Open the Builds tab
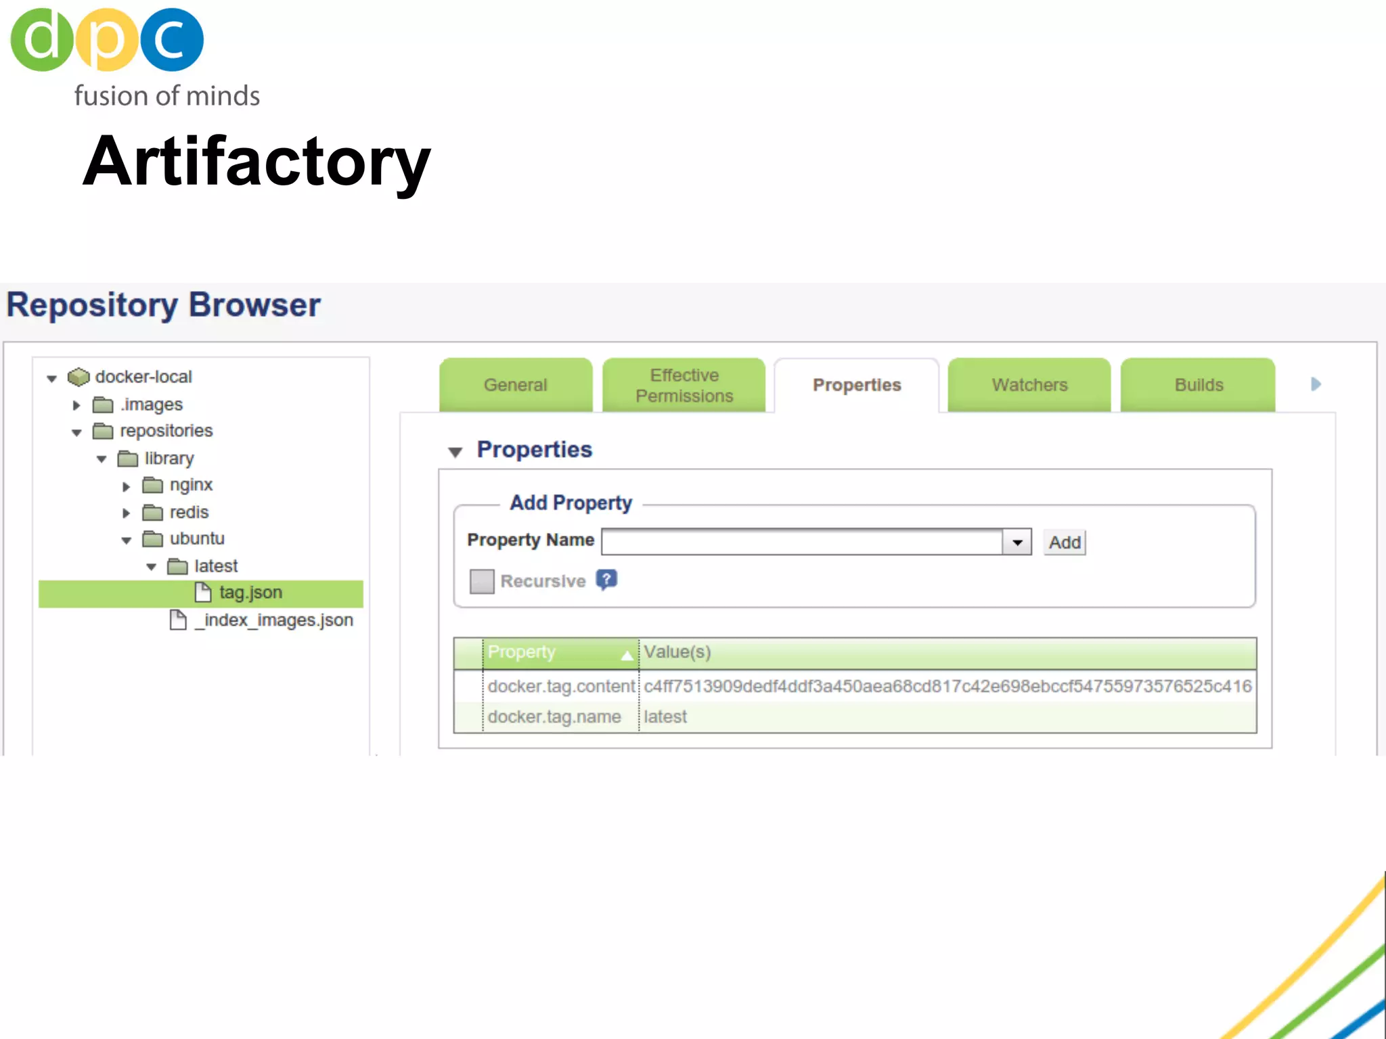This screenshot has height=1039, width=1386. 1199,384
